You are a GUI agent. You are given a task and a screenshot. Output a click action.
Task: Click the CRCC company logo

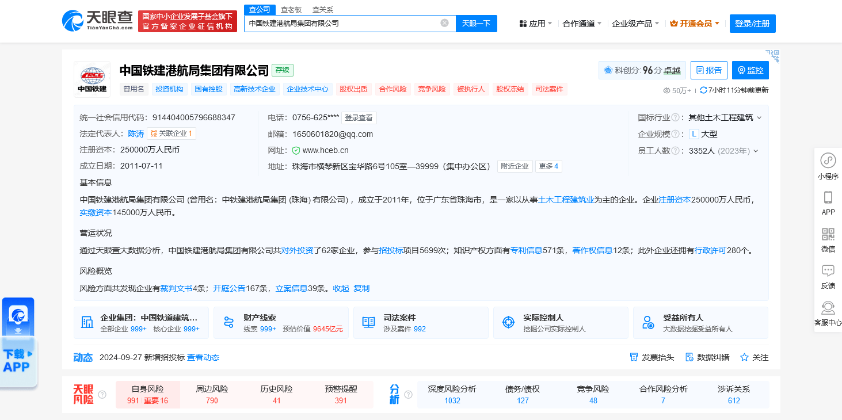(92, 79)
